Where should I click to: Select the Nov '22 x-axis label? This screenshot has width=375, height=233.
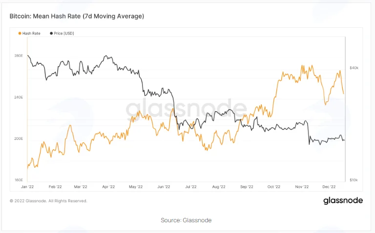point(302,187)
